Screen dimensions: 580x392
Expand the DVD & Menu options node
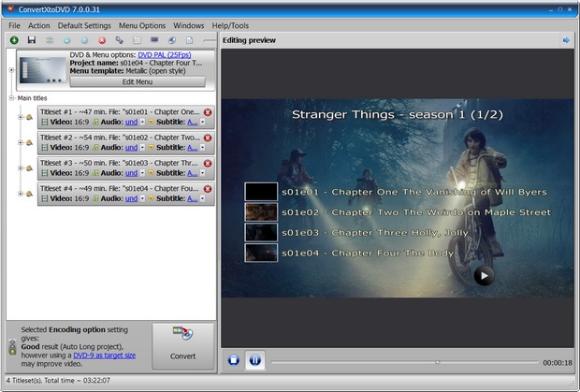11,70
